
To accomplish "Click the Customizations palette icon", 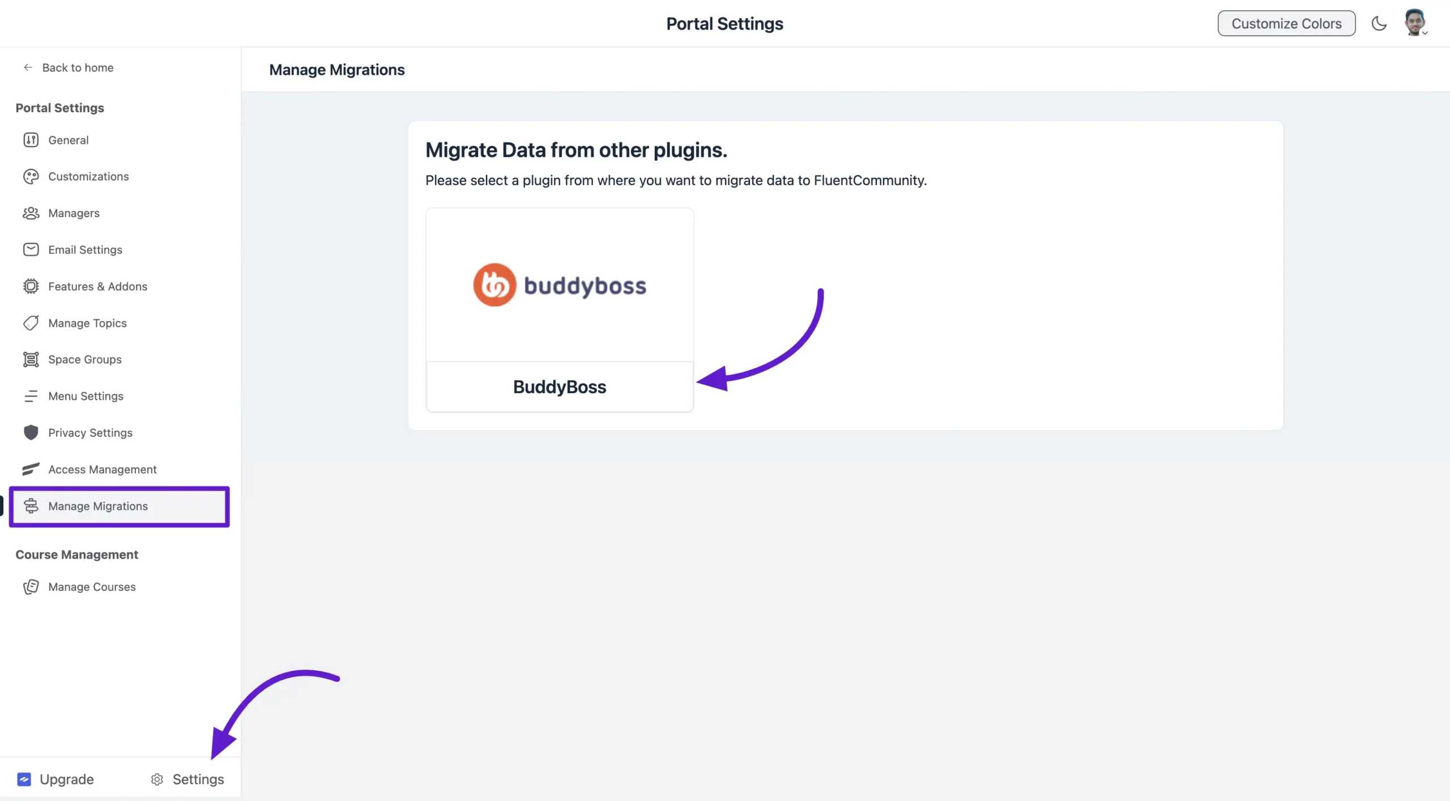I will [31, 177].
